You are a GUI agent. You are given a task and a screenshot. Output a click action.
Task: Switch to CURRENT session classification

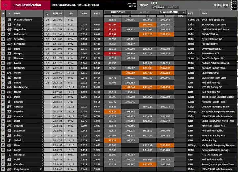pos(173,7)
